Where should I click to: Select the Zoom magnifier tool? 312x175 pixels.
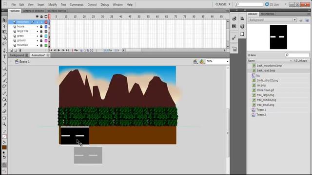pyautogui.click(x=4, y=124)
